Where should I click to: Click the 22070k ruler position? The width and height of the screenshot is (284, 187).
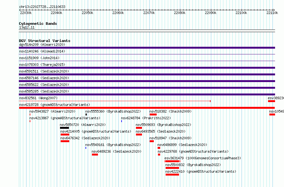click(x=149, y=13)
